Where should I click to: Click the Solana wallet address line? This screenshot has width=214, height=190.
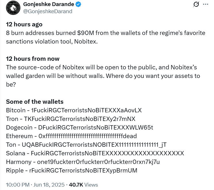(x=95, y=153)
